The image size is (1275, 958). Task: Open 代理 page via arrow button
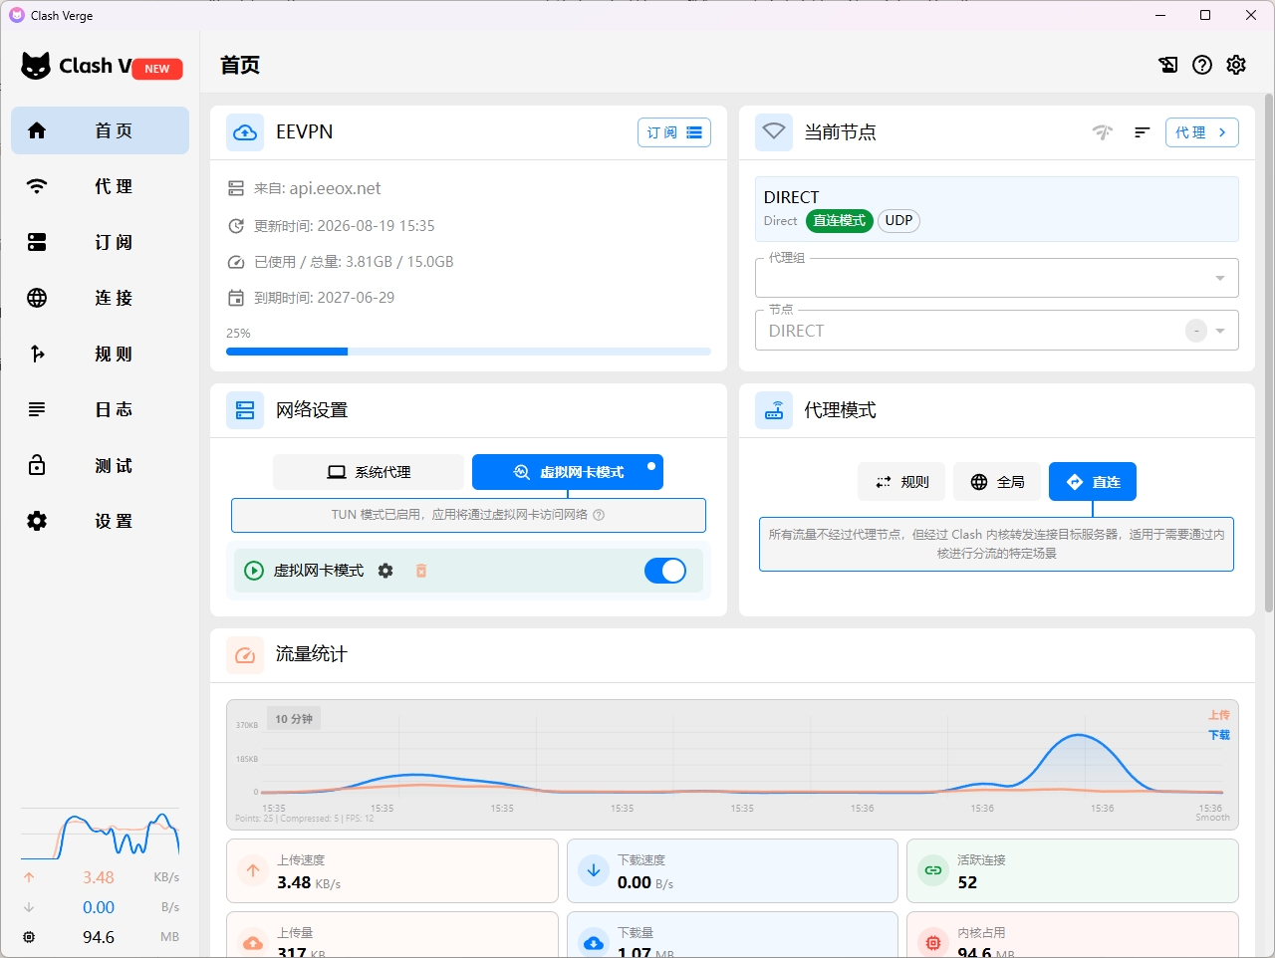coord(1202,132)
